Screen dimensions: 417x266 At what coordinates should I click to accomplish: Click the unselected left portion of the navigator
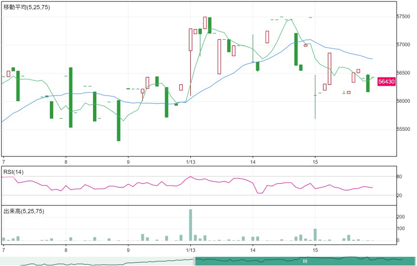97,261
